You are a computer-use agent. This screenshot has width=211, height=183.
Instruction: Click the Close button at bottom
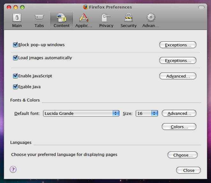tap(189, 170)
